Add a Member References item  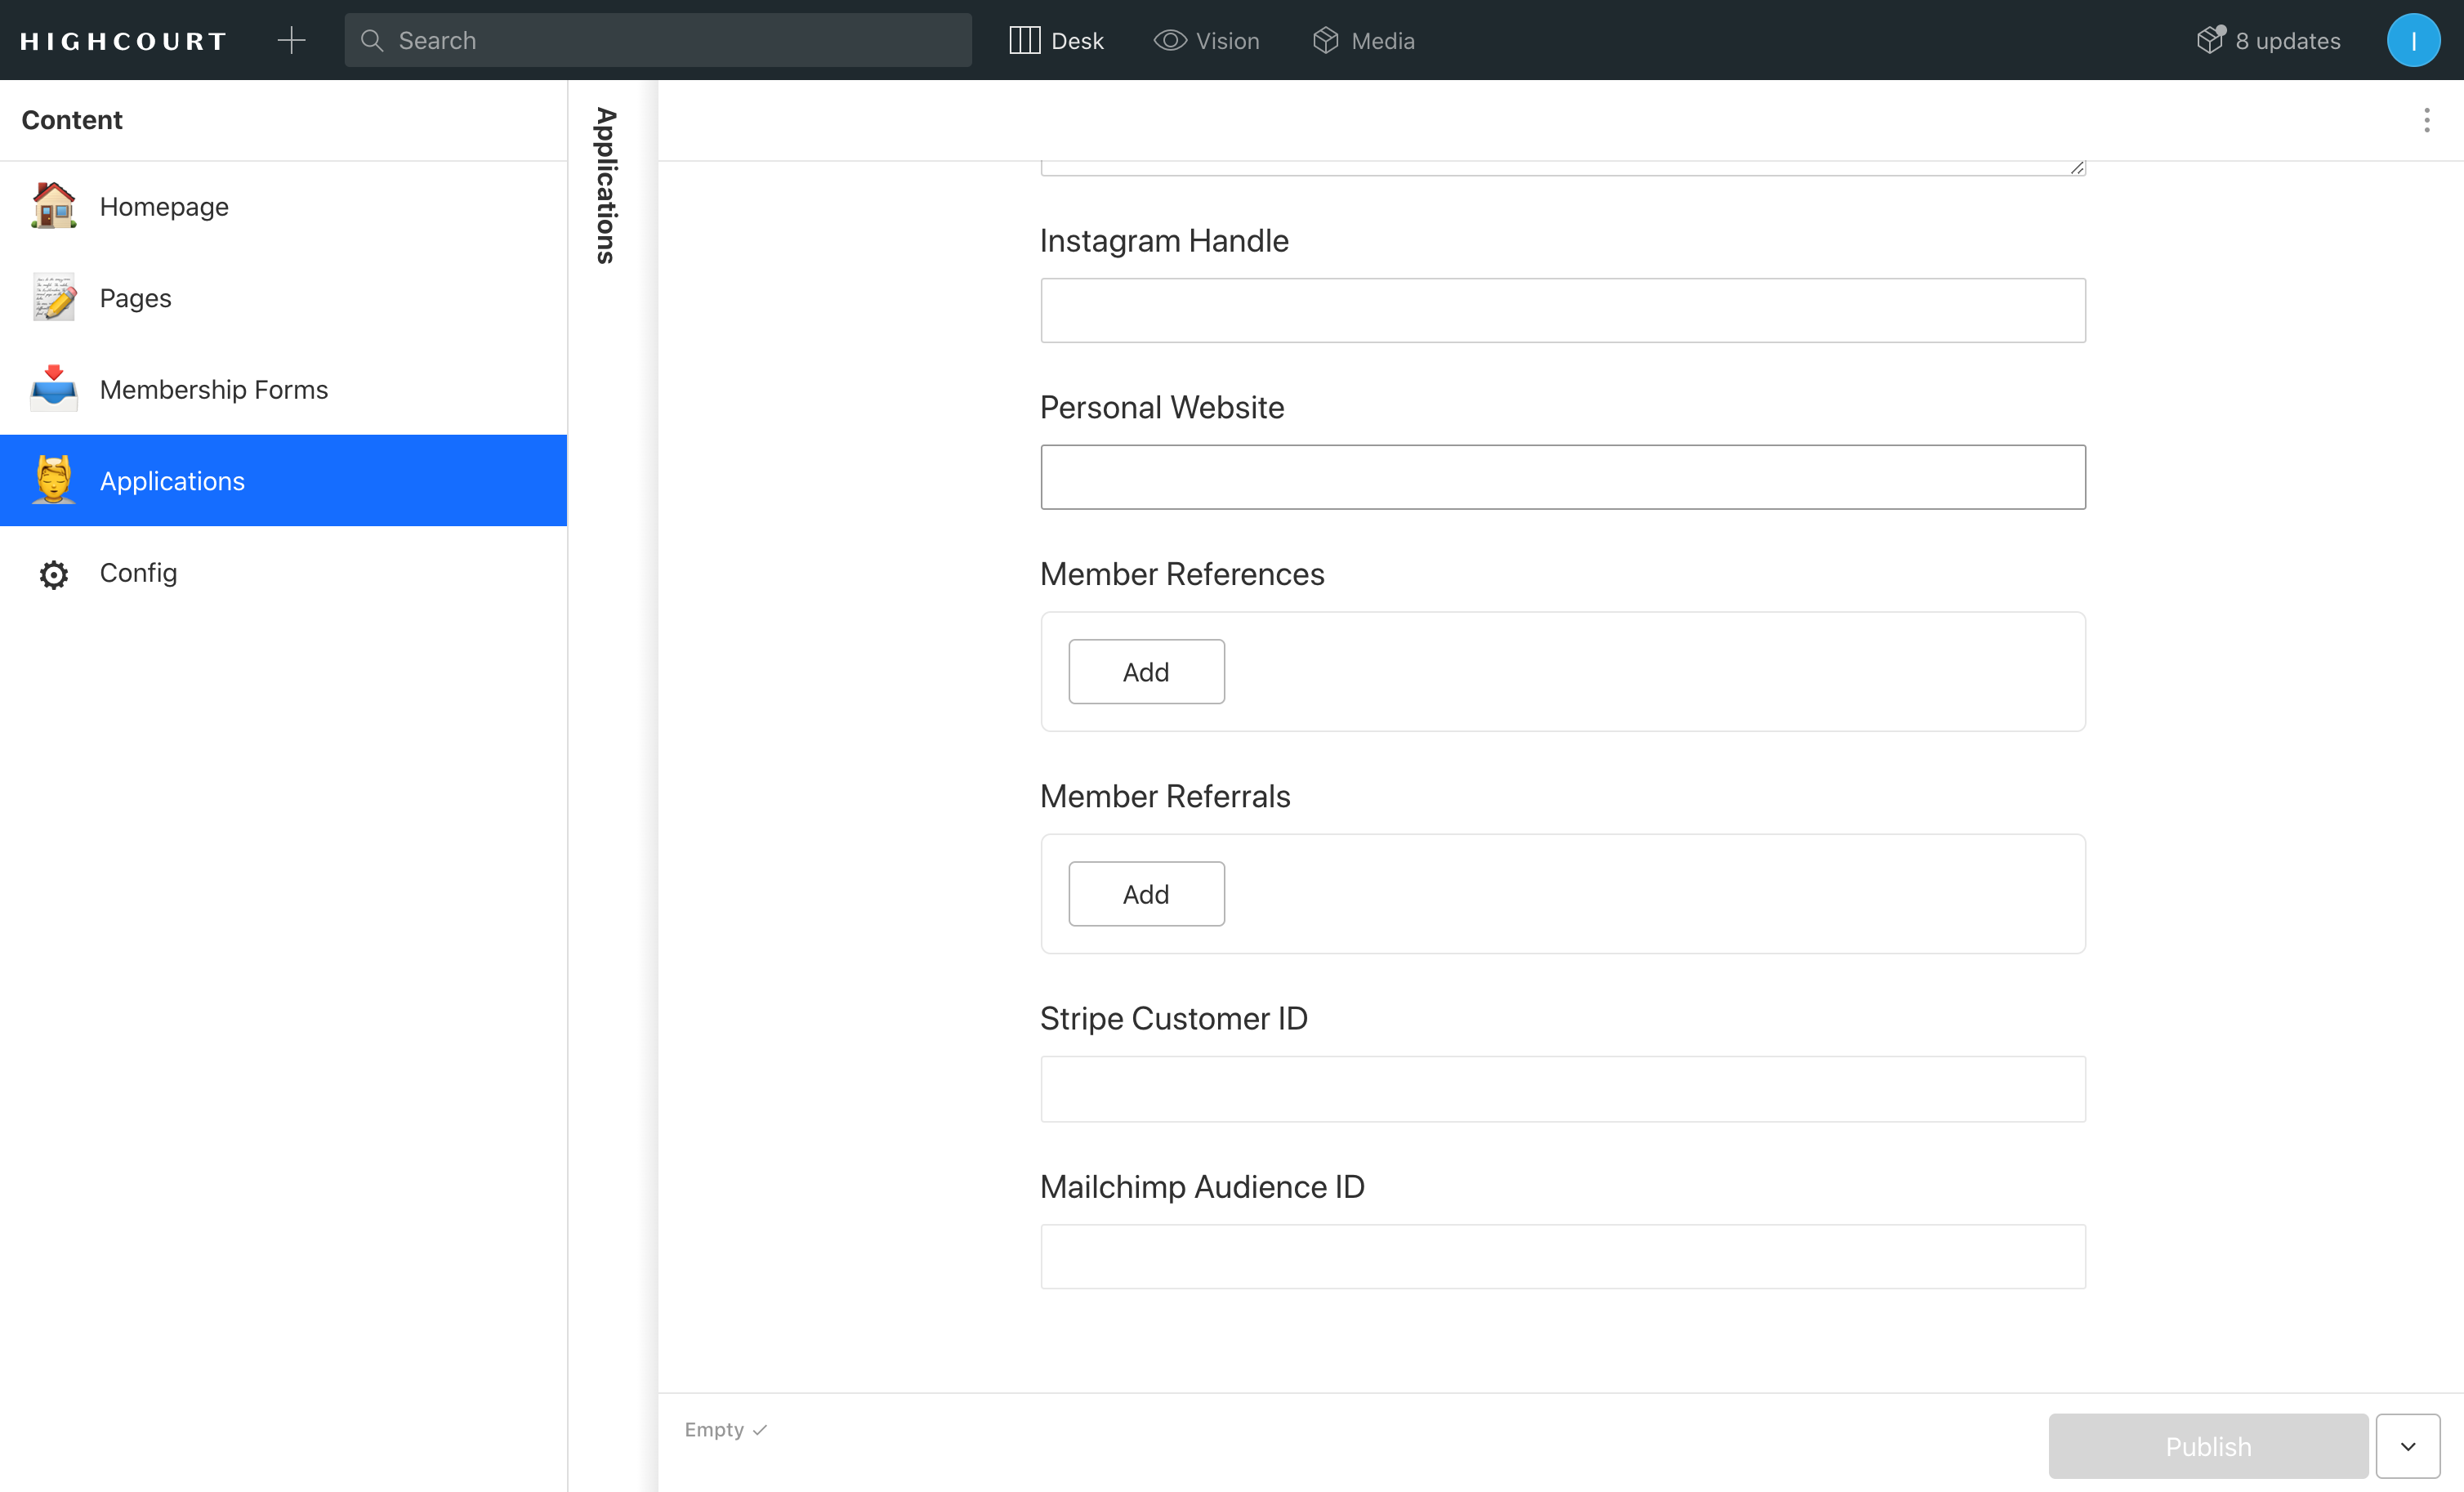click(1146, 672)
